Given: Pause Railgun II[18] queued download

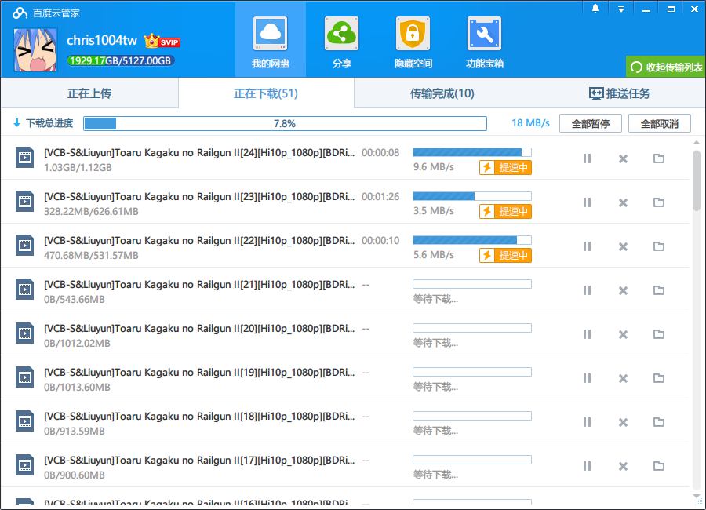Looking at the screenshot, I should 587,422.
